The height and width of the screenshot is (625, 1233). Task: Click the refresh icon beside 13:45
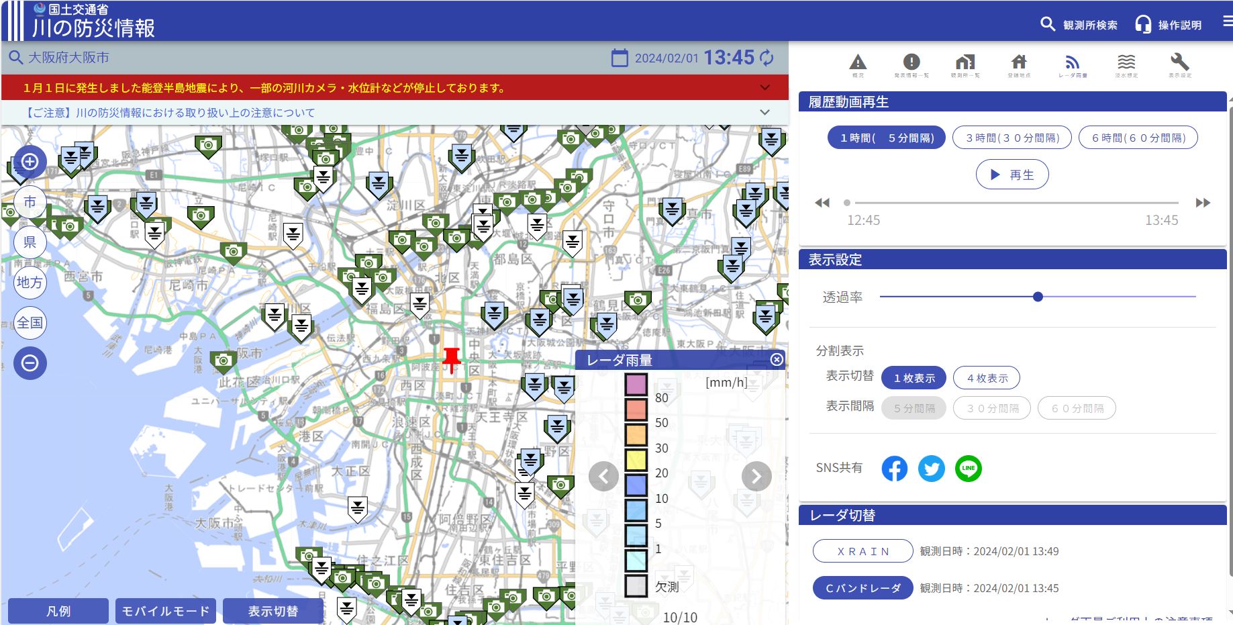tap(767, 58)
